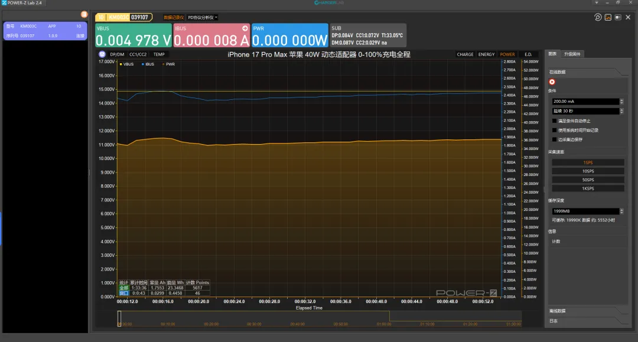Viewport: 638px width, 342px height.
Task: Toggle the side panel layout icon
Action: [x=618, y=17]
